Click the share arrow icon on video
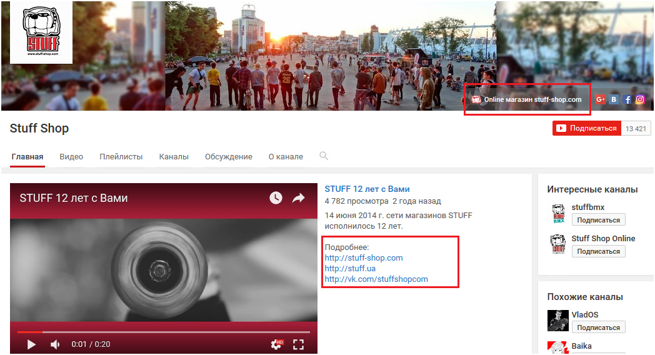 (298, 198)
